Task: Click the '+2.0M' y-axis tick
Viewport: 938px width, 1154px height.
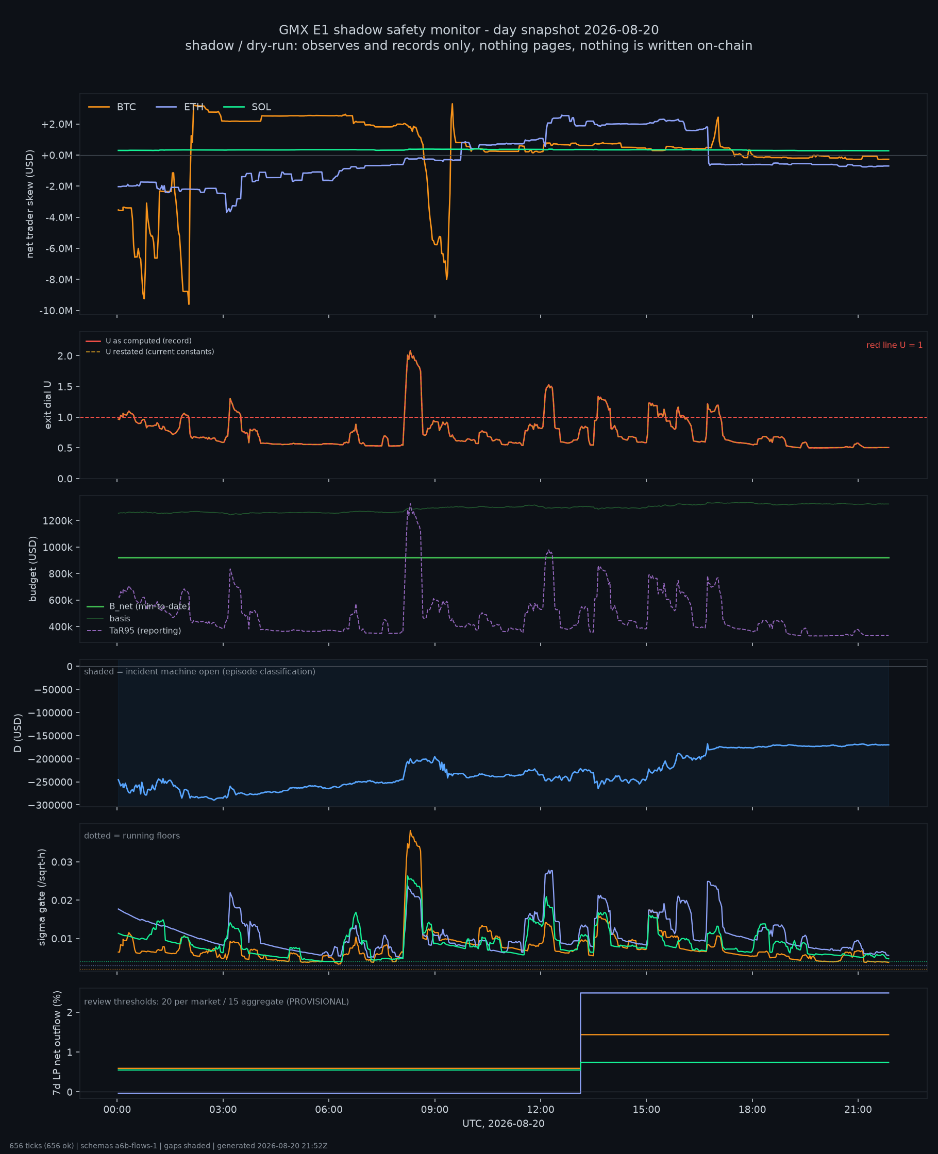Action: pos(57,124)
